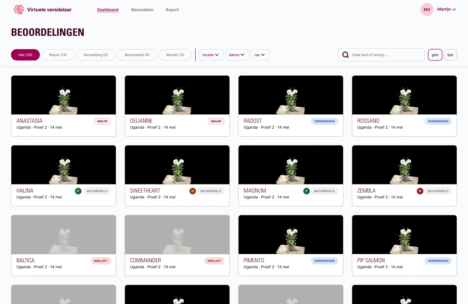Open the Anastasia plant thumbnail

[x=64, y=95]
